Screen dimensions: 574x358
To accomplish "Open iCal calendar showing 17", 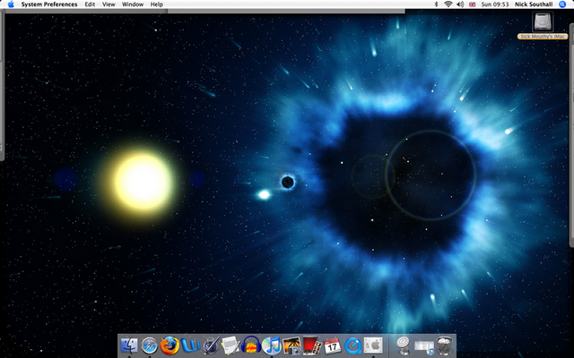I will tap(333, 345).
